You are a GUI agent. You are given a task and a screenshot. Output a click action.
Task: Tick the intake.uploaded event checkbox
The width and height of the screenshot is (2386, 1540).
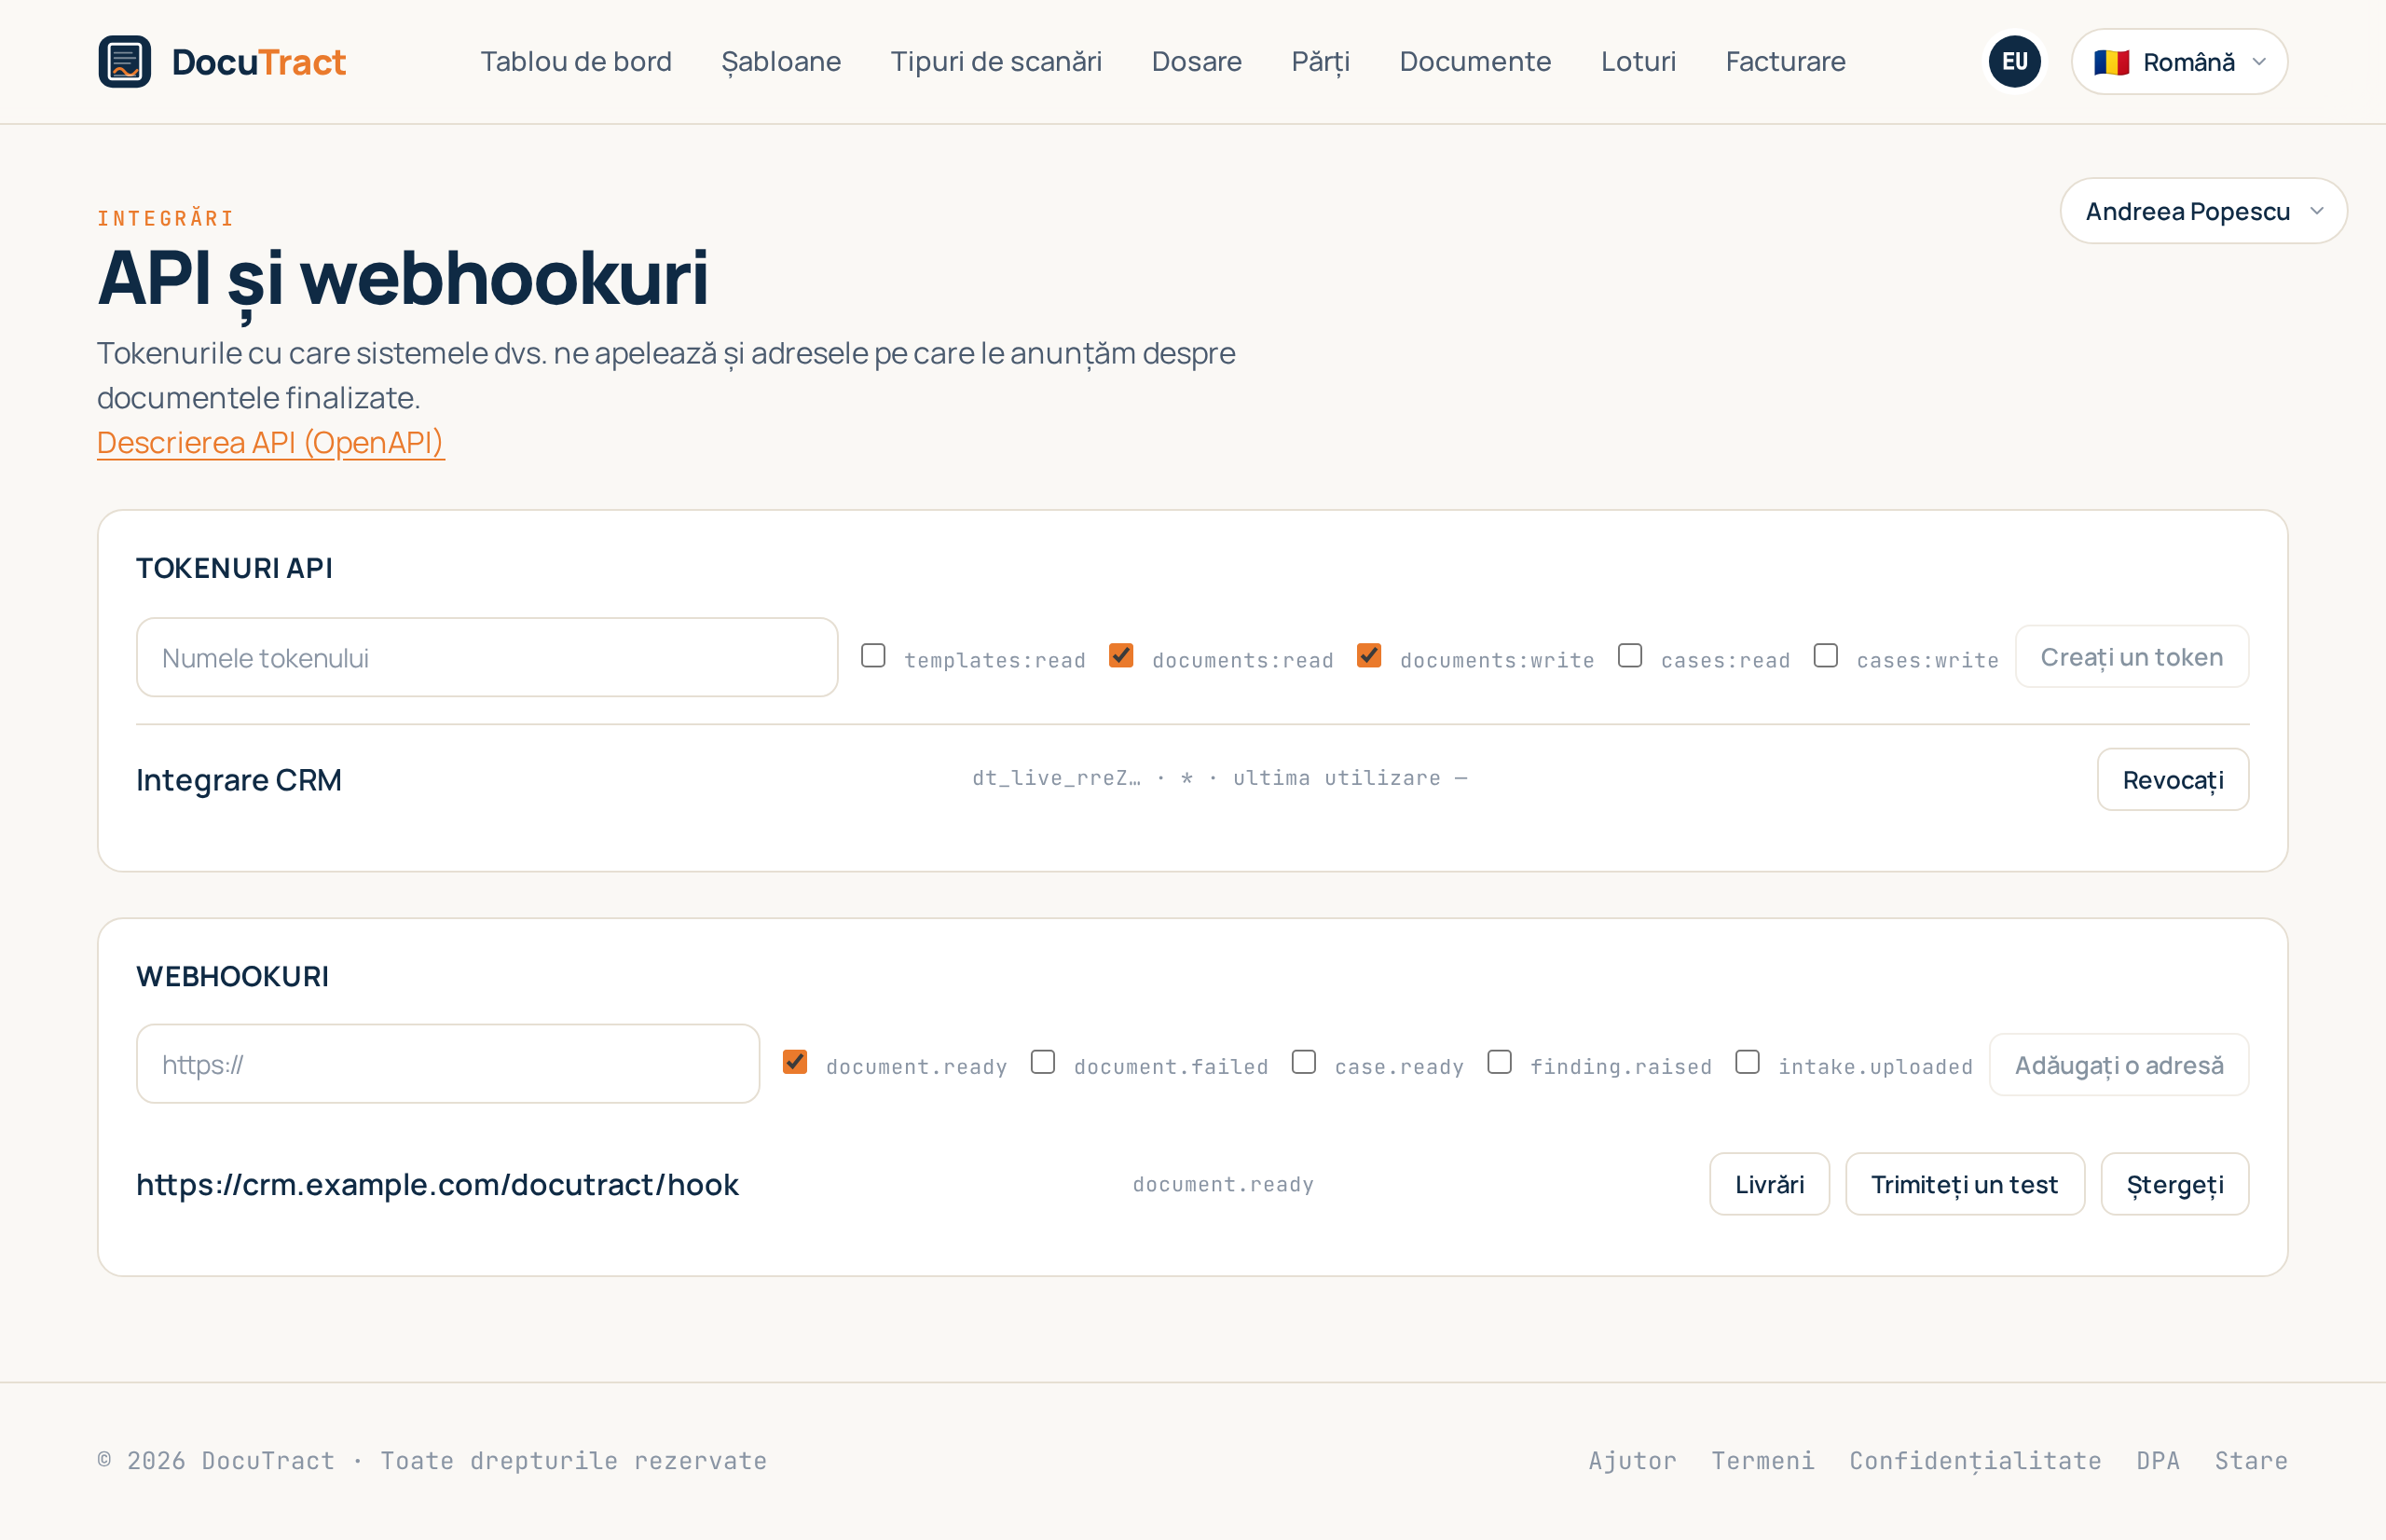coord(1748,1062)
